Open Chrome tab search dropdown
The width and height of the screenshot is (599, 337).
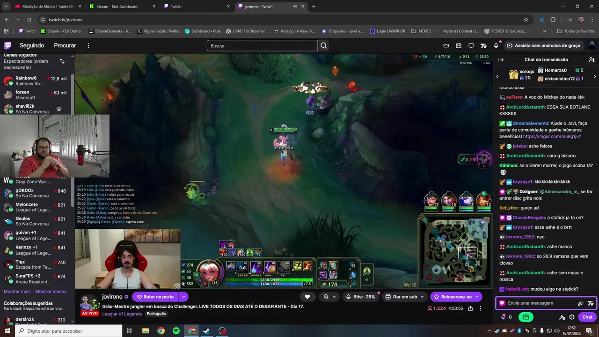coord(6,7)
